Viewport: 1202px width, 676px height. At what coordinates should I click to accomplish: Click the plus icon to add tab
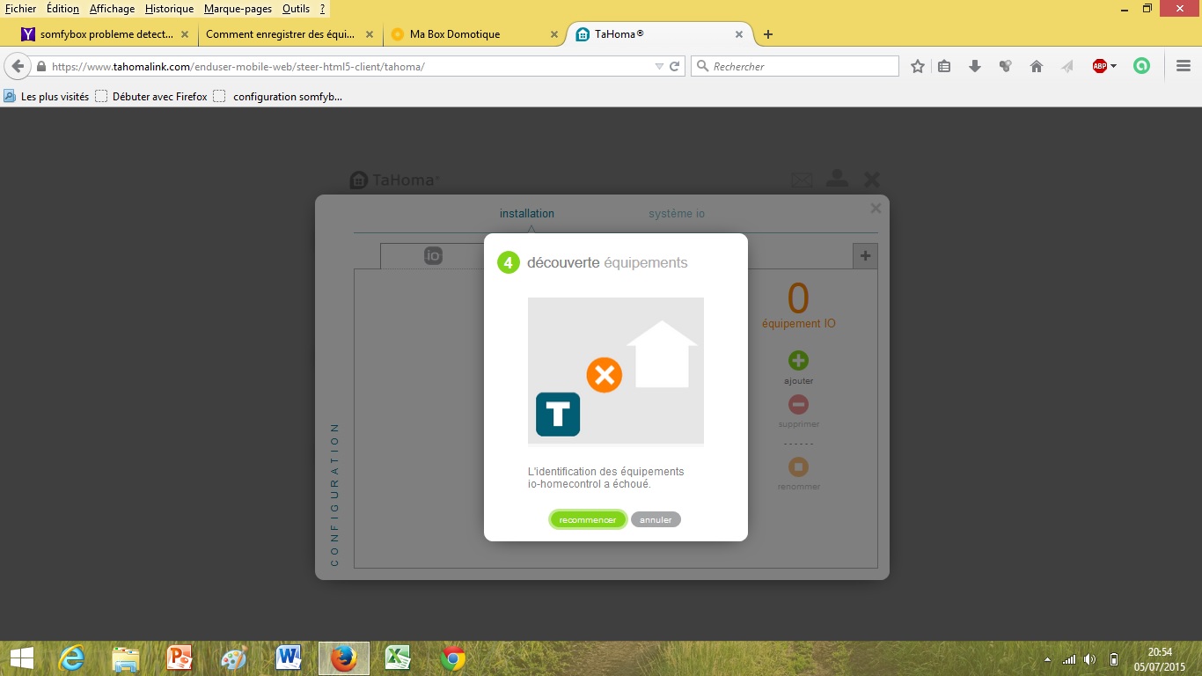(x=865, y=256)
